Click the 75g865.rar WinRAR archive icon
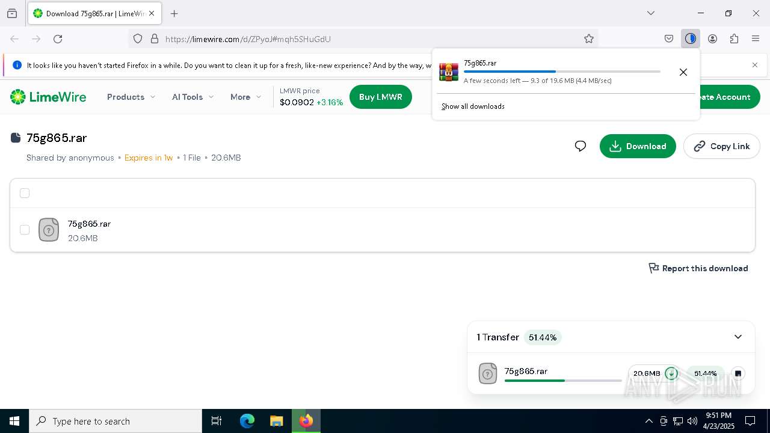770x433 pixels. pos(449,72)
